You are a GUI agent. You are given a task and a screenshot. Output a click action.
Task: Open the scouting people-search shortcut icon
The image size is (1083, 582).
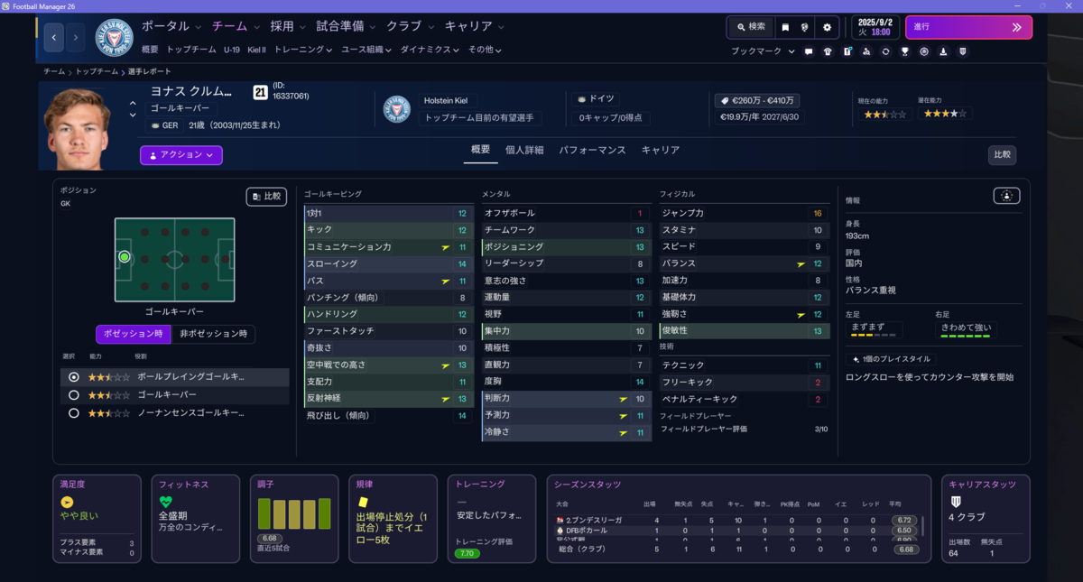coord(866,51)
